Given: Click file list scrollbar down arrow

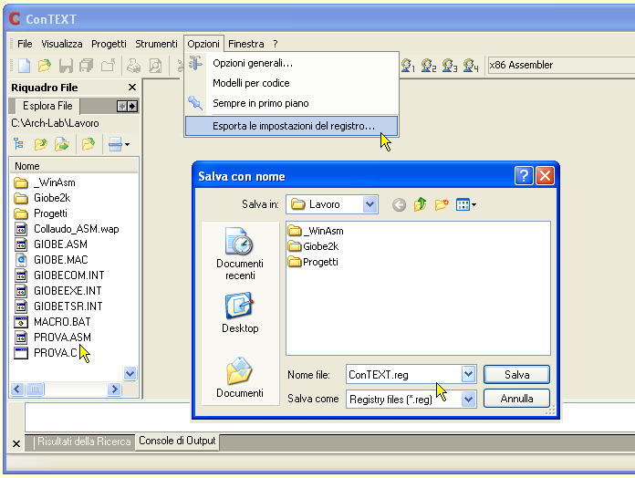Looking at the screenshot, I should (x=130, y=373).
